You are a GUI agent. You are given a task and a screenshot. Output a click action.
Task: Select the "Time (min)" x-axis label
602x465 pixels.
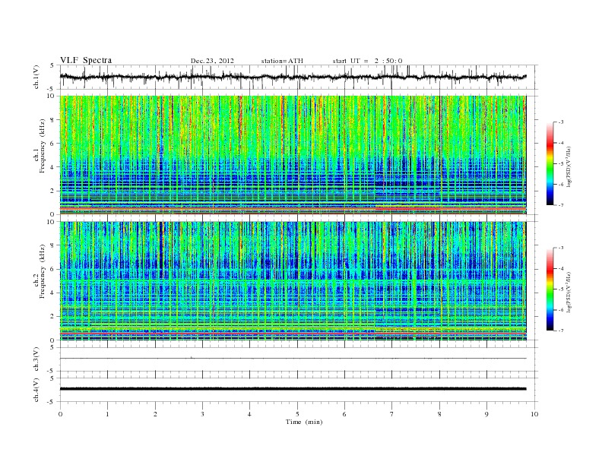click(304, 422)
